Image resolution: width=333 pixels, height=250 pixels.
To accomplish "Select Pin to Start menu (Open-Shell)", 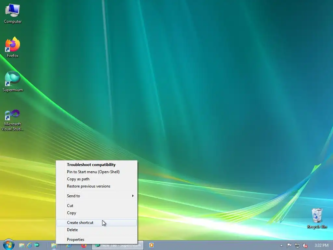I will (x=97, y=172).
